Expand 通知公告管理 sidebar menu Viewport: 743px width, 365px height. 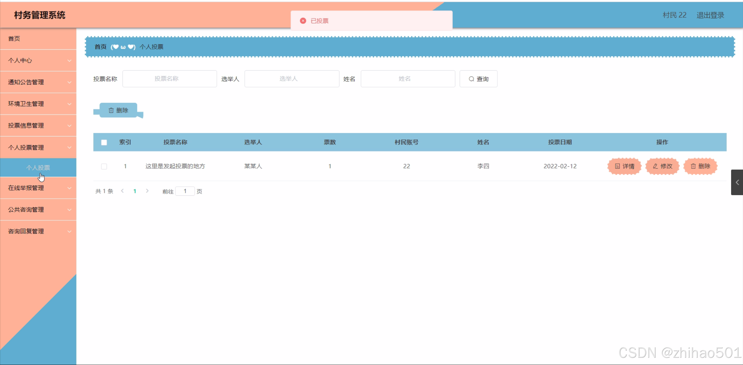[x=38, y=82]
